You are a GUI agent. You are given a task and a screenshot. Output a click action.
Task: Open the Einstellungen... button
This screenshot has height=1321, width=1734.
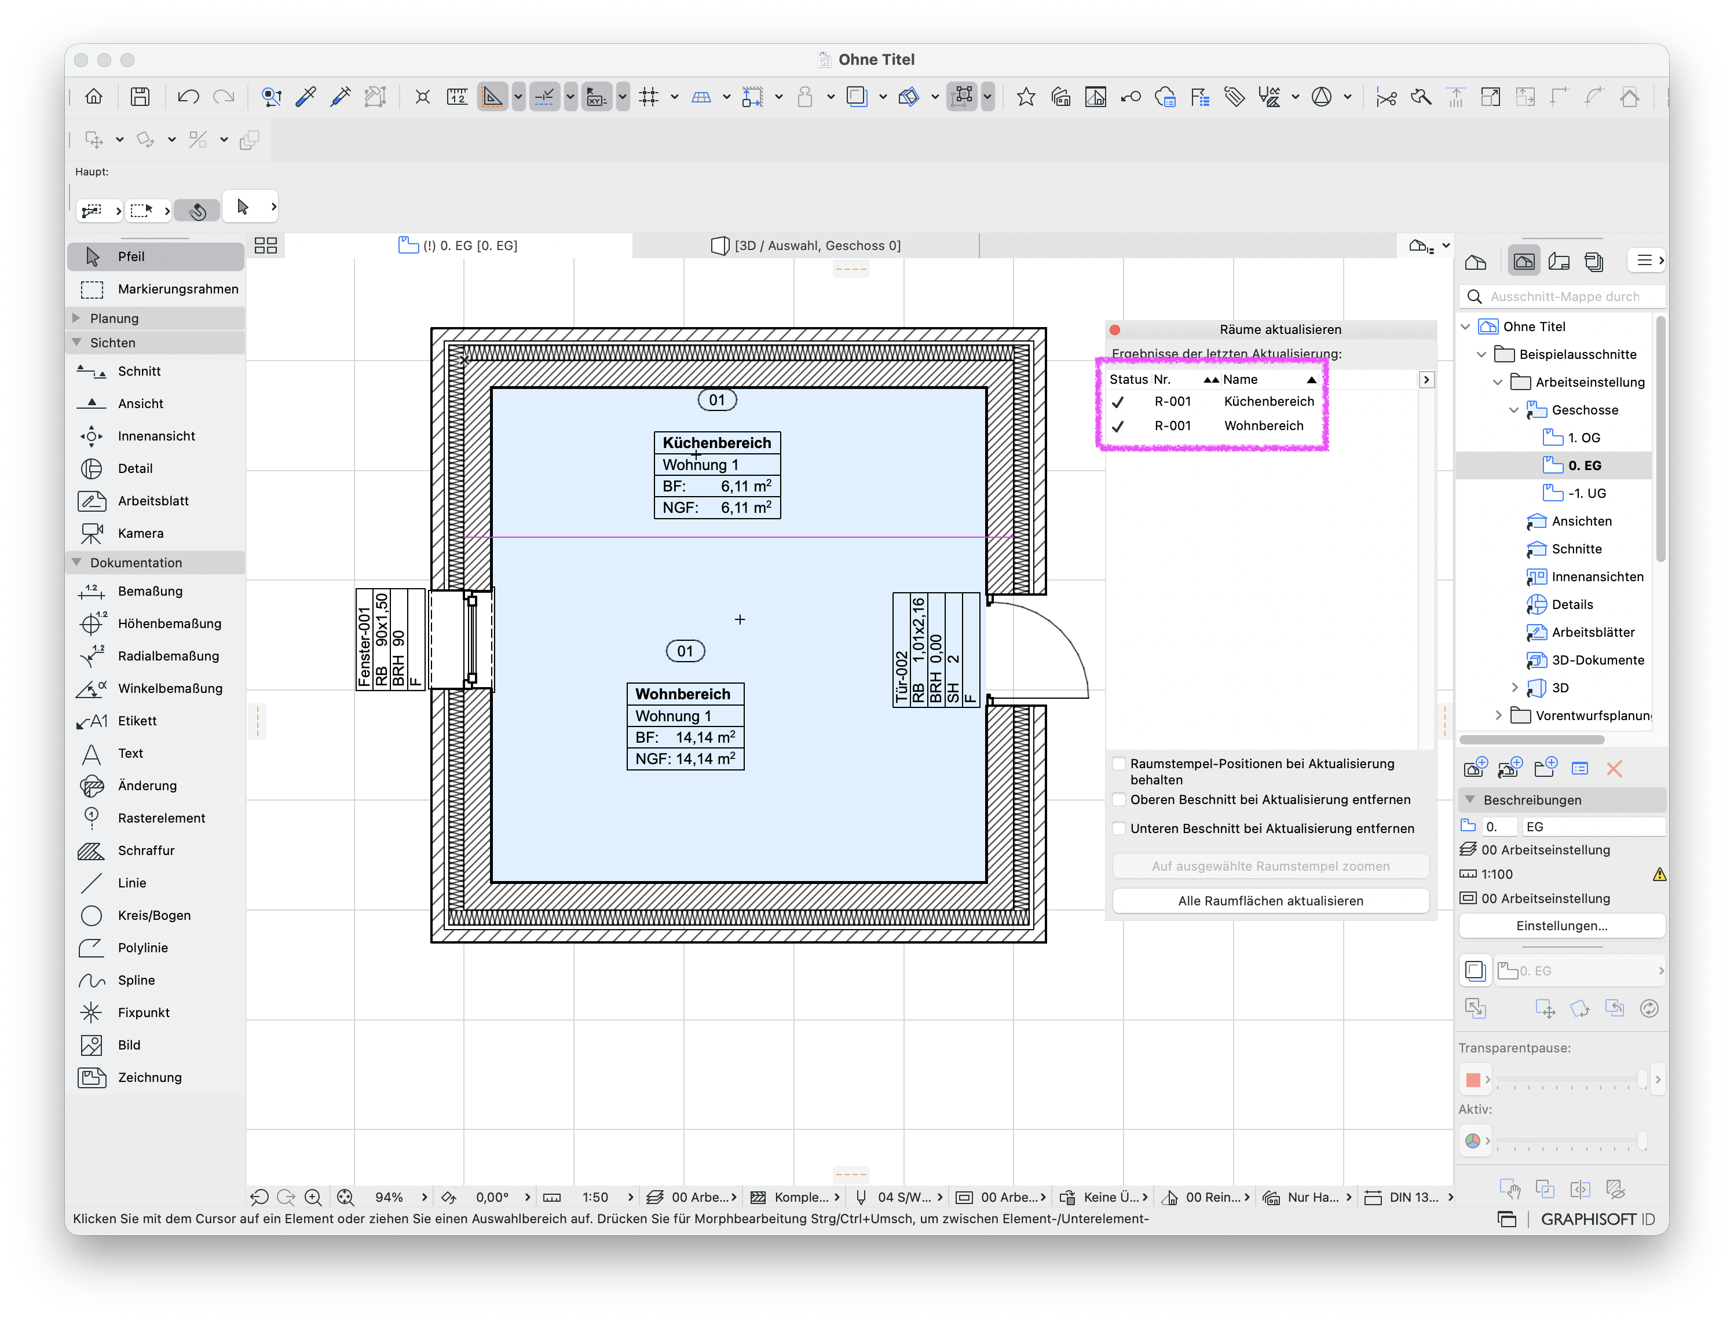[x=1562, y=926]
